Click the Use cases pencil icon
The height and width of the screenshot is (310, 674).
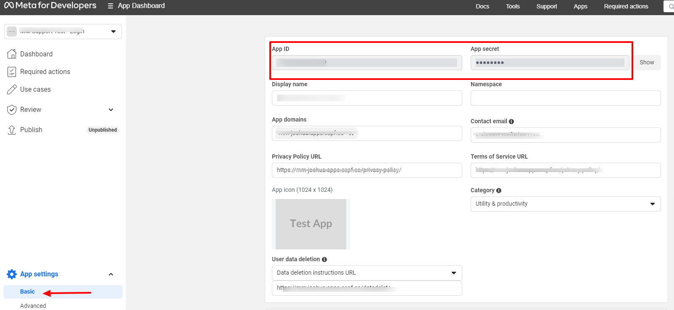click(x=12, y=89)
